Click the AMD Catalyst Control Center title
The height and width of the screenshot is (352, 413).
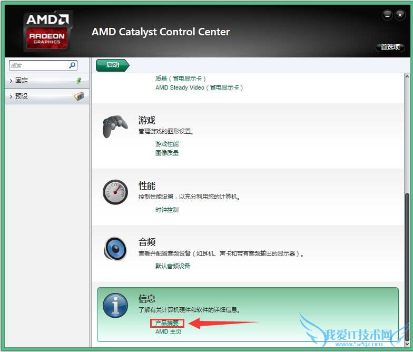[x=161, y=32]
